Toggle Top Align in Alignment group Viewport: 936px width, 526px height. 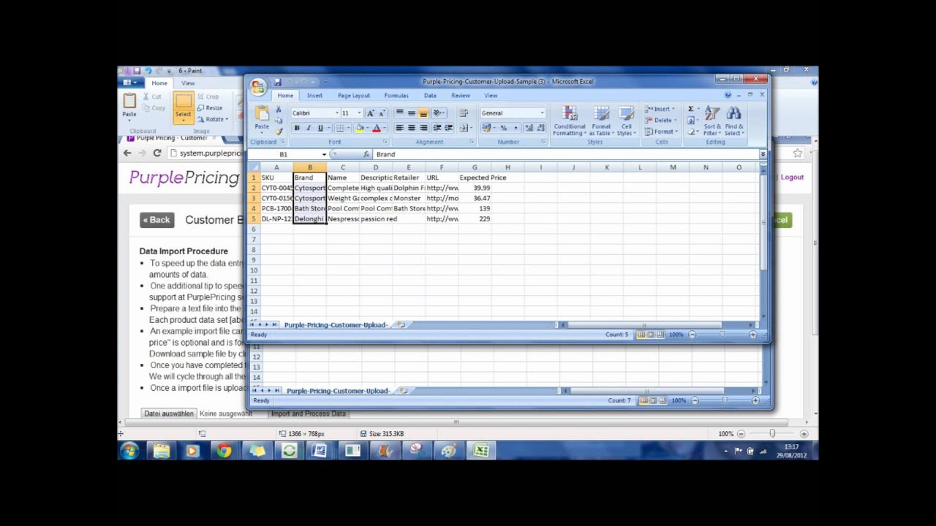tap(399, 113)
